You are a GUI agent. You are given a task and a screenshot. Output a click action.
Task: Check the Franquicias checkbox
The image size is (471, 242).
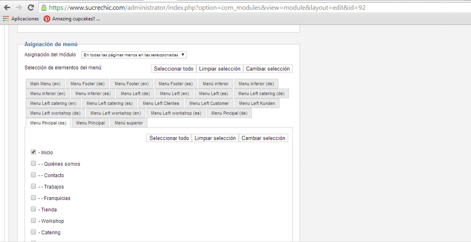click(33, 198)
